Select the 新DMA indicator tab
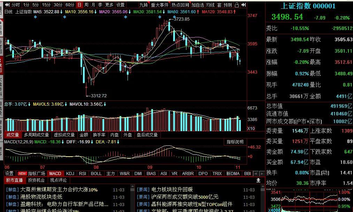 tap(233, 174)
